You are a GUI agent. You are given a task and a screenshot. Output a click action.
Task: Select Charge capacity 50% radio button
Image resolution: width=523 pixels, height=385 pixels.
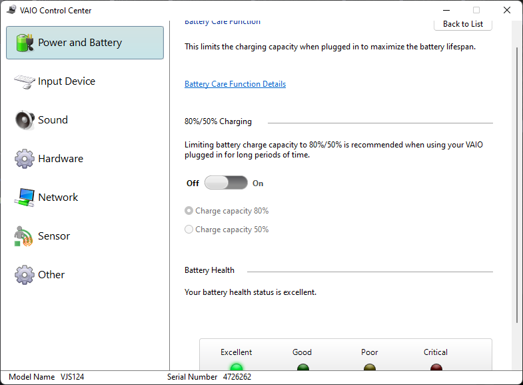189,230
